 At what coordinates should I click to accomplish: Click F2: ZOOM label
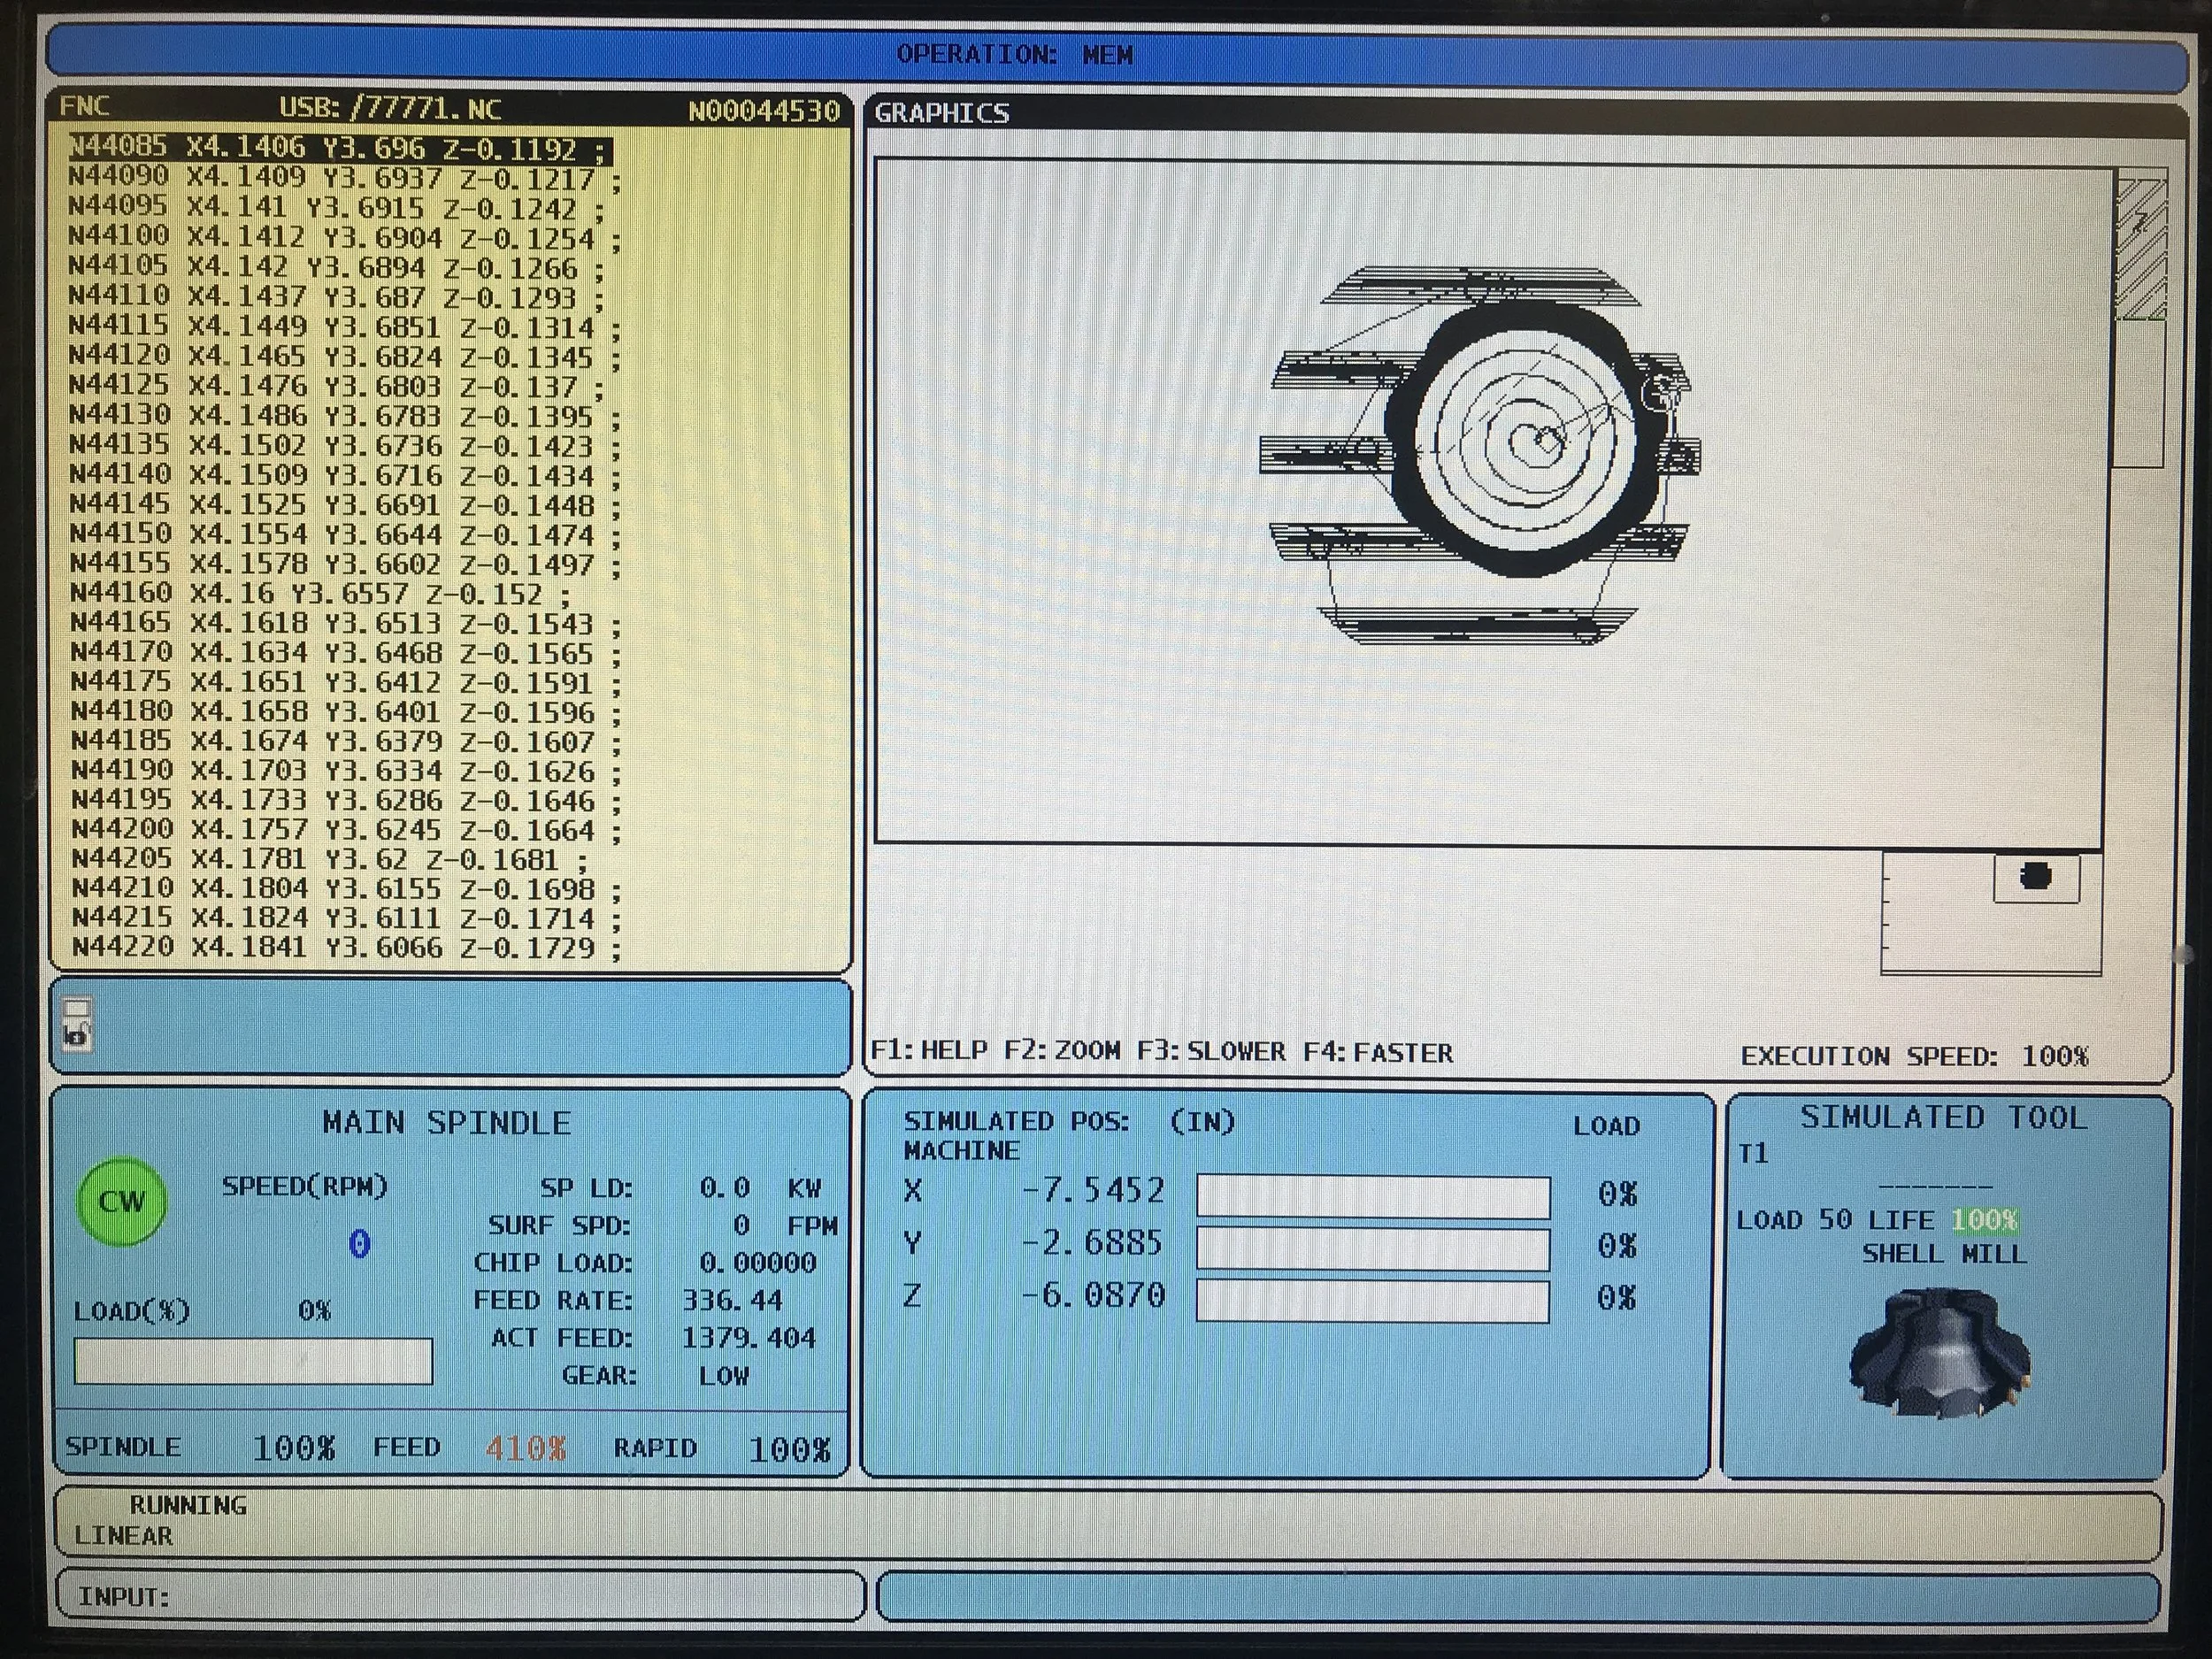click(x=1062, y=1051)
